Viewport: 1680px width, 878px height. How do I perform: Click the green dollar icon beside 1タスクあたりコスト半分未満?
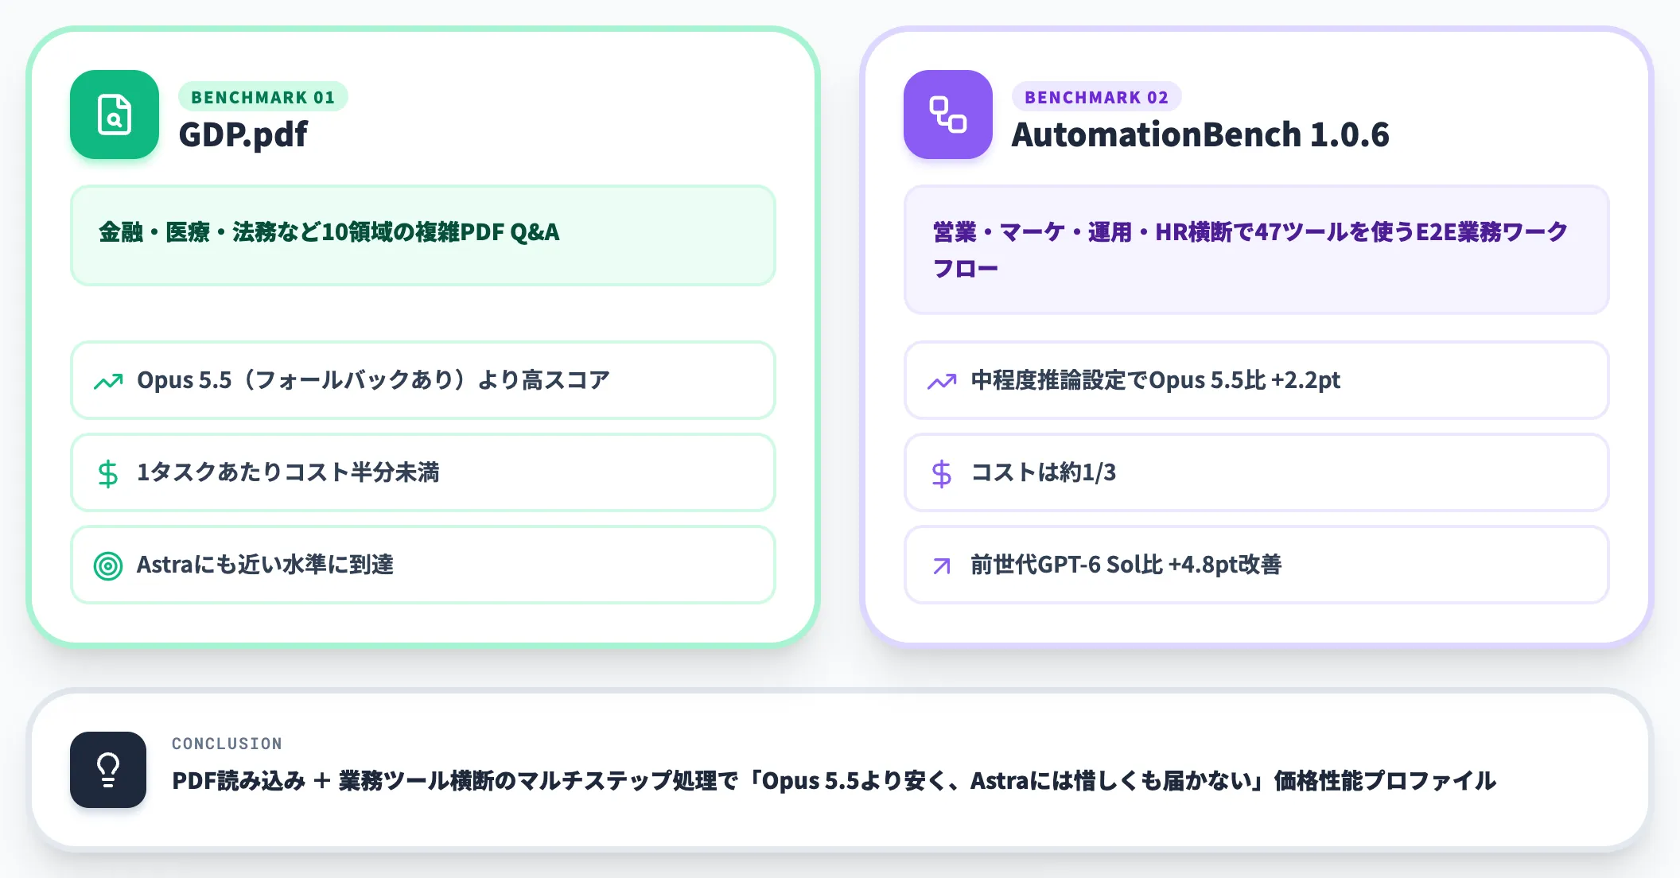(108, 474)
